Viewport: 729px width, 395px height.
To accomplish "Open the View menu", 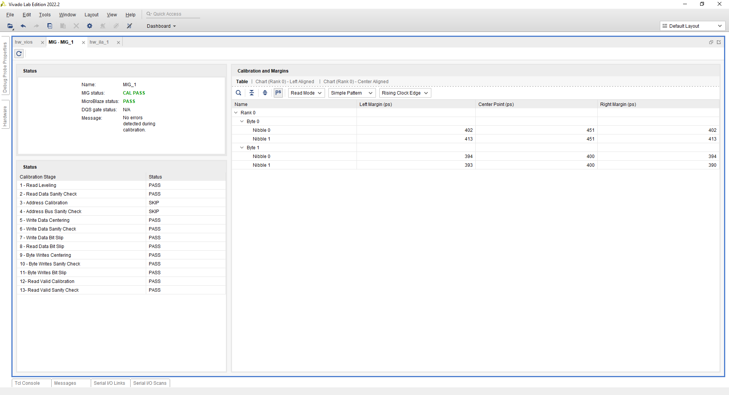I will 112,15.
